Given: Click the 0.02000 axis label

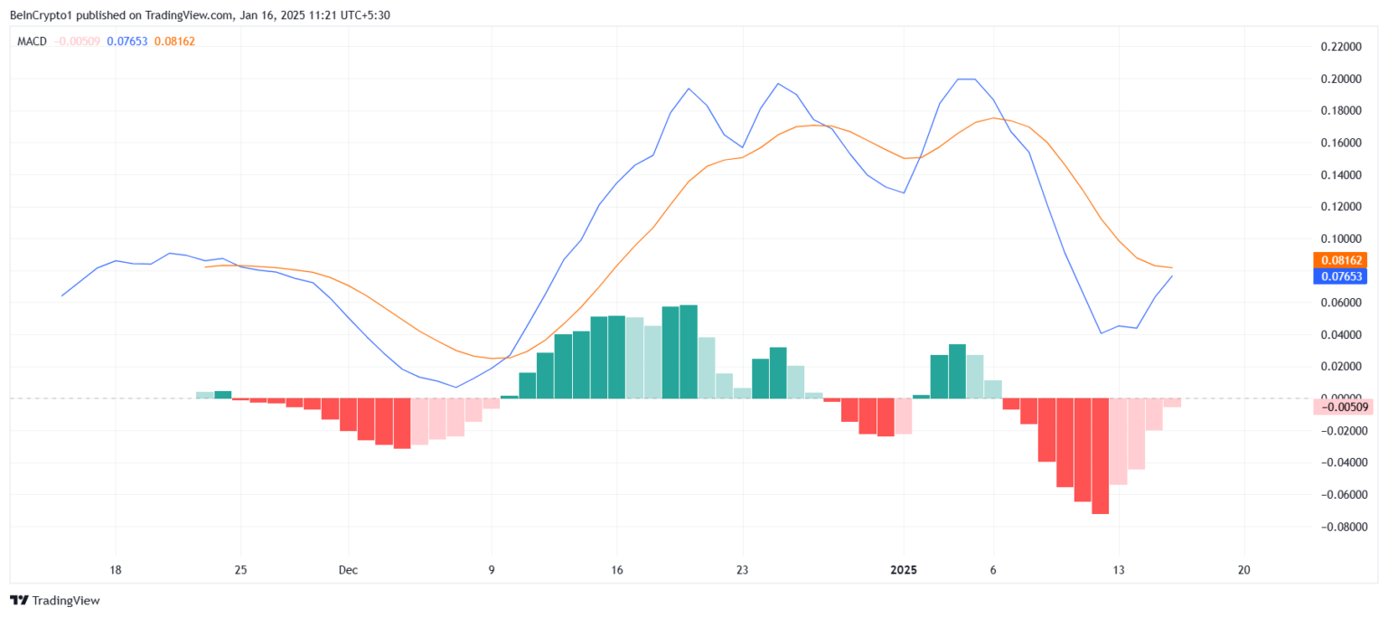Looking at the screenshot, I should (x=1343, y=367).
